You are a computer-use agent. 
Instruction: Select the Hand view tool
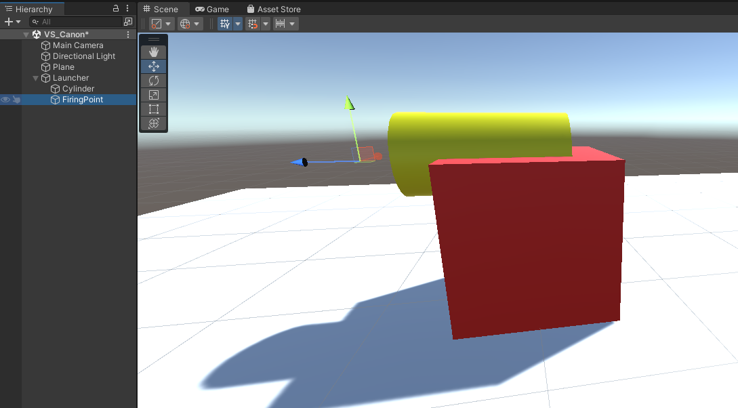pyautogui.click(x=153, y=52)
